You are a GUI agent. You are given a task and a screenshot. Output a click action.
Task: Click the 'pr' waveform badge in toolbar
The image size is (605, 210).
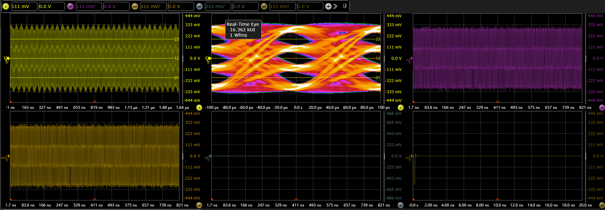click(x=264, y=6)
